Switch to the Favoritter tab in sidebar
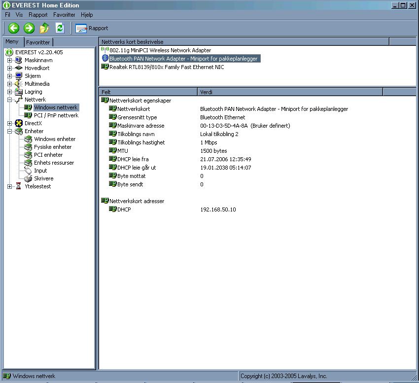The image size is (419, 383). click(x=38, y=42)
